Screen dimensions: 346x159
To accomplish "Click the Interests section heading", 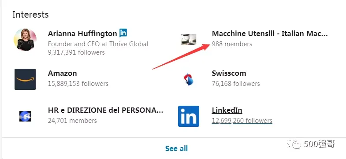I will tap(30, 15).
